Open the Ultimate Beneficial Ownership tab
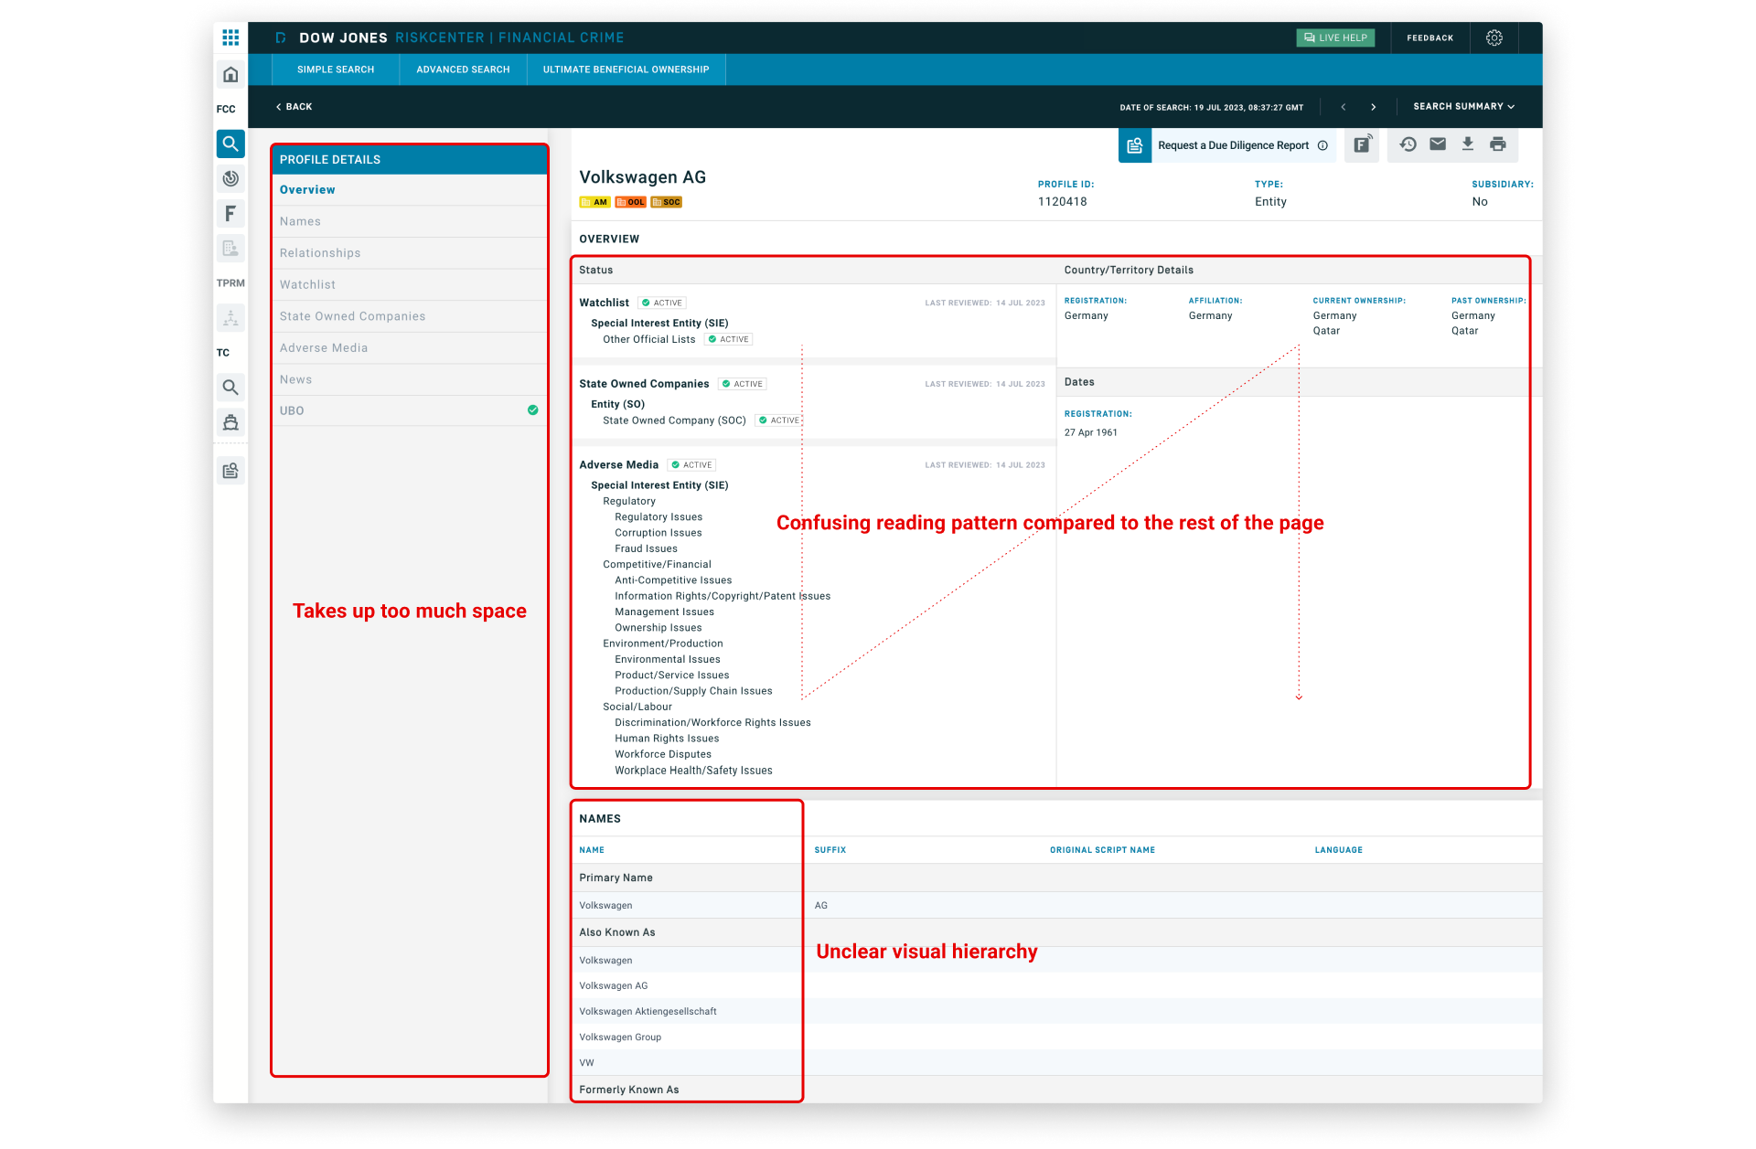The image size is (1756, 1149). (626, 69)
